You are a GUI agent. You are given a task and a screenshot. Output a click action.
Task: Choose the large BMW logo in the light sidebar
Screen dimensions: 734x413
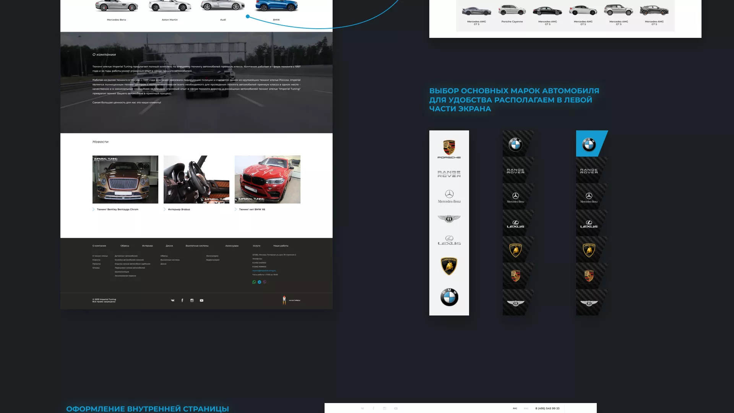(x=449, y=297)
